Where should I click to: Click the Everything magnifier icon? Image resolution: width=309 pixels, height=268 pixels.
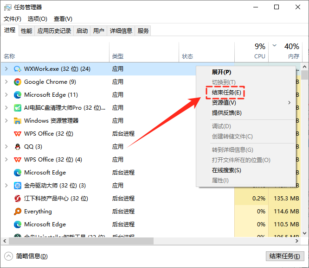coord(17,212)
